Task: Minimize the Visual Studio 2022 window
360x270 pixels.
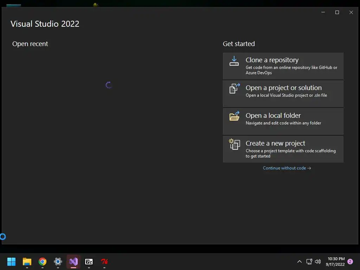Action: click(323, 12)
